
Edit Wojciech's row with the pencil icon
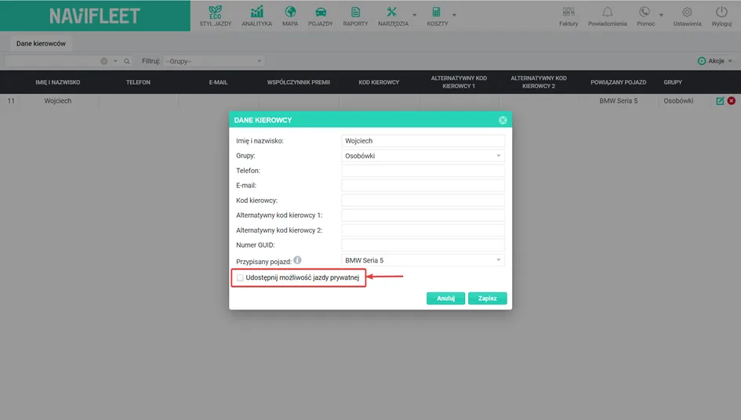coord(720,100)
